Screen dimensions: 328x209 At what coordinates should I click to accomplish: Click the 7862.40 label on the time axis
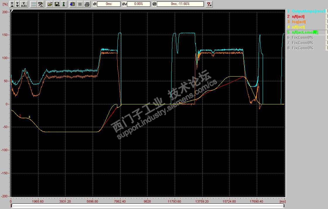[120, 201]
